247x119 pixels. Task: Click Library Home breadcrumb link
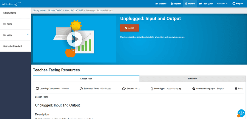(x=39, y=10)
